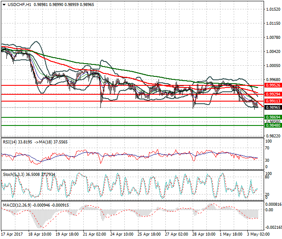The height and width of the screenshot is (239, 282).
Task: Select the Stochastic scale value 80
Action: click(267, 177)
